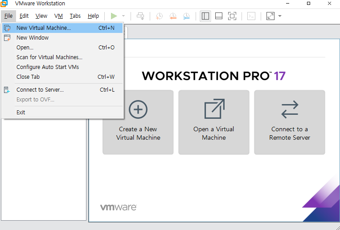Click the bidirectional arrows icon
Screen dimensions: 340x230
(x=290, y=109)
